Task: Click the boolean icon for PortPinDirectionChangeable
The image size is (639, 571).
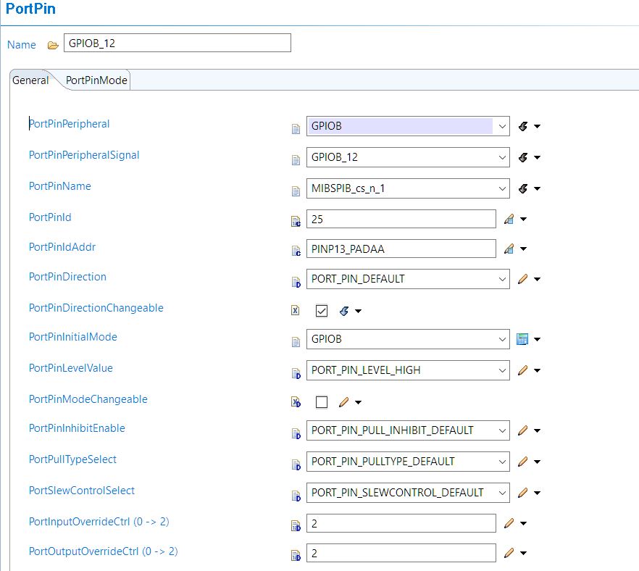Action: (296, 311)
